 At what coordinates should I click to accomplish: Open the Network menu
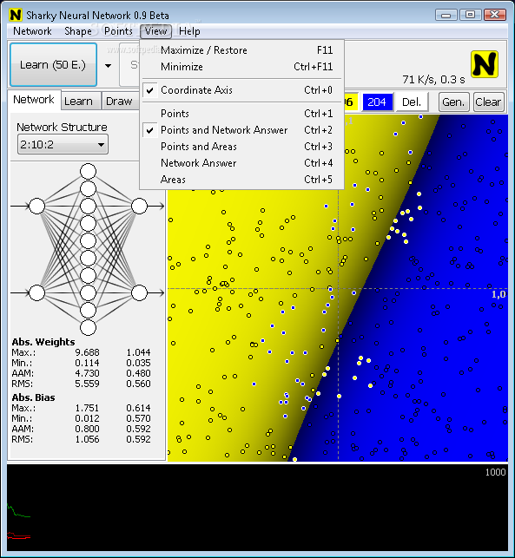click(x=32, y=31)
